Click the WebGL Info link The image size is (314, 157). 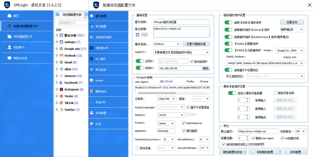click(289, 57)
